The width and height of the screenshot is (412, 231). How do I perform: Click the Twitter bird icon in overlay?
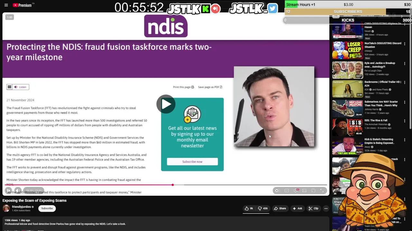[x=272, y=9]
